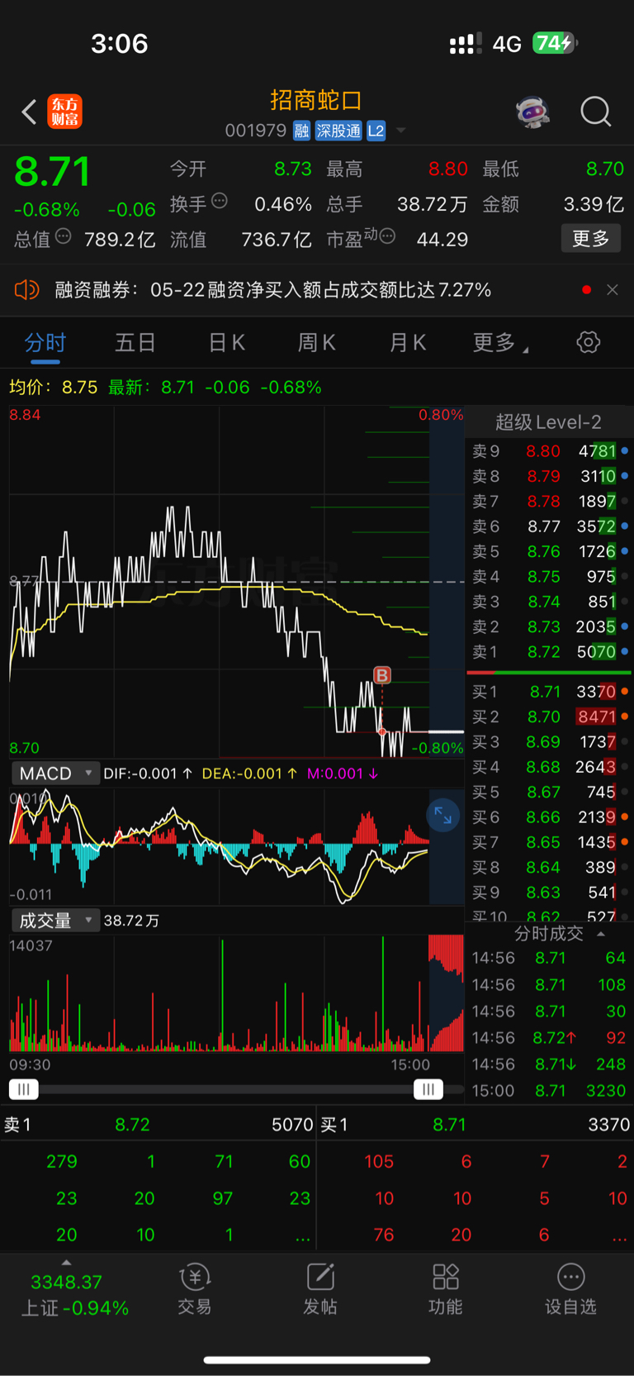Screen dimensions: 634x1376
Task: Open the 发帖 post icon
Action: click(320, 1289)
